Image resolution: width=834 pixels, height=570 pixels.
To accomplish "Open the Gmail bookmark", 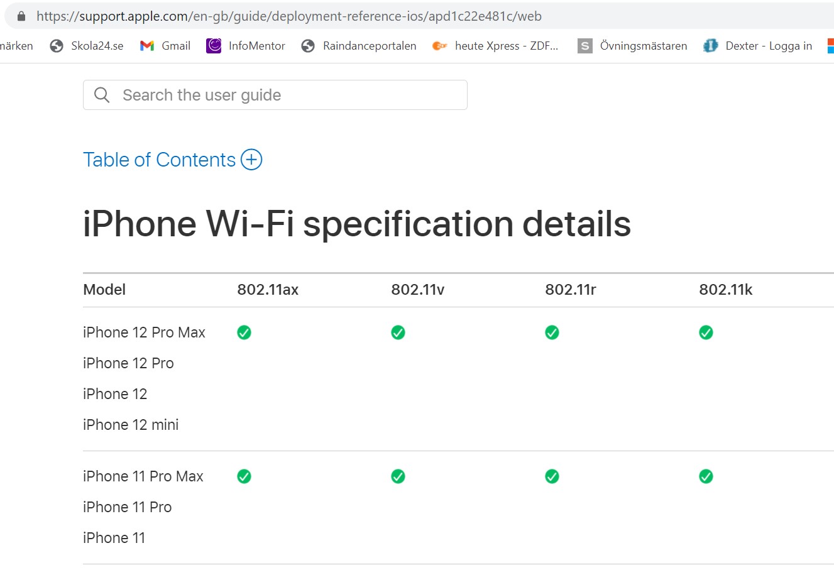I will pyautogui.click(x=165, y=46).
